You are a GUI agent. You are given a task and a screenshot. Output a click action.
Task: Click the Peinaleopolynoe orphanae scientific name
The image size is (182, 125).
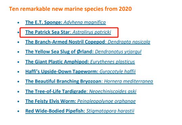click(x=106, y=101)
